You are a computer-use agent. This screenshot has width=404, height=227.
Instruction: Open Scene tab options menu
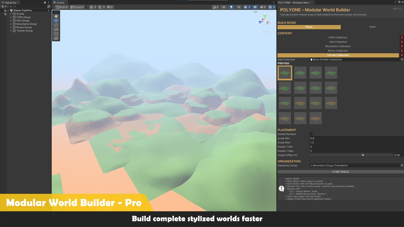(x=274, y=3)
